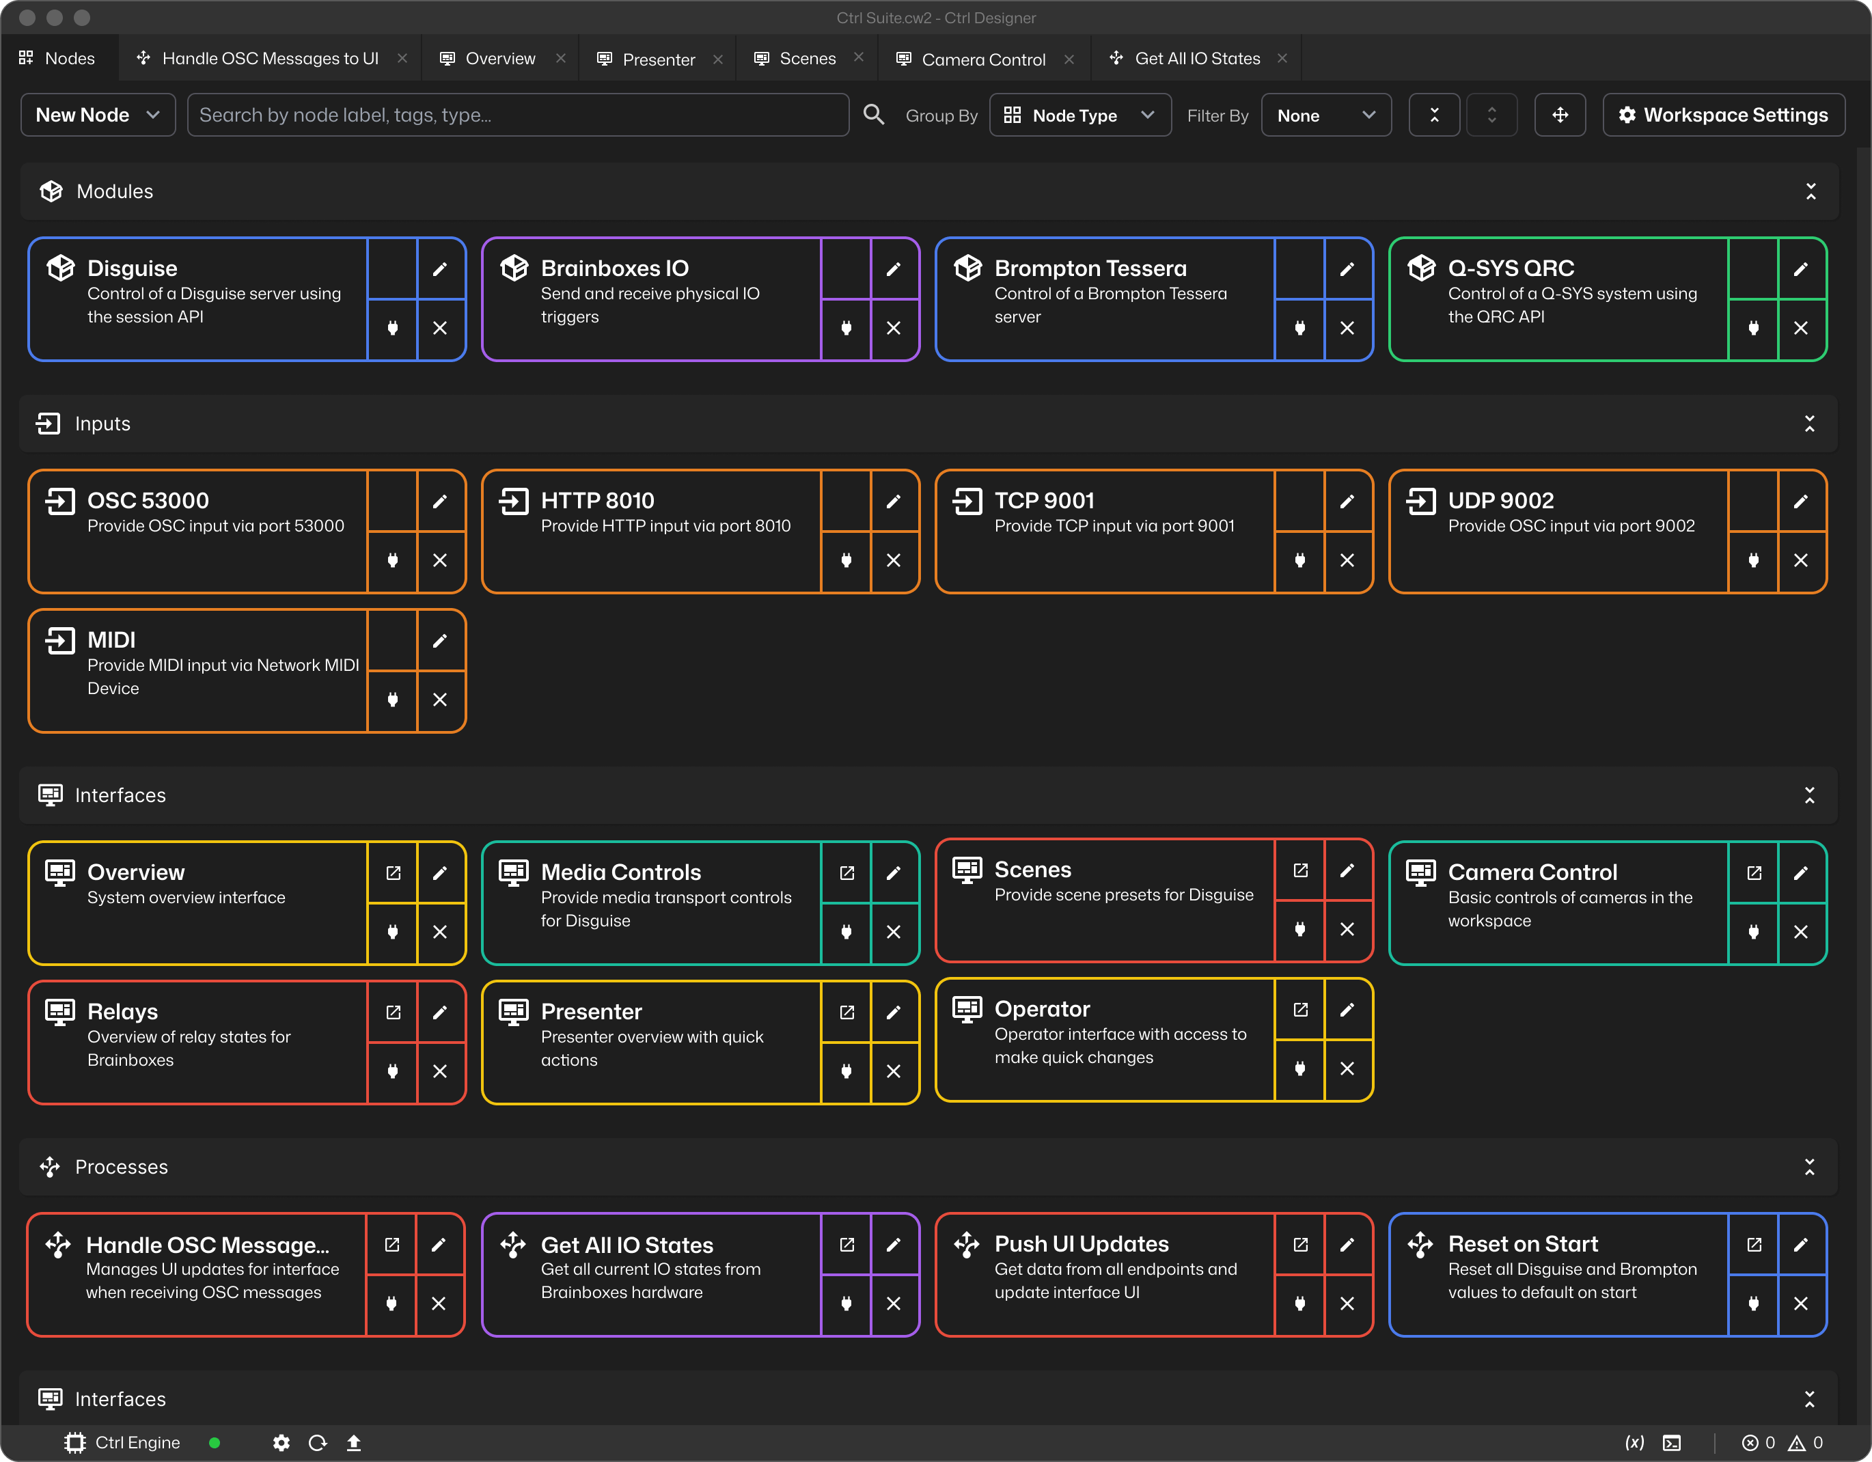Click the search magnifier icon
Viewport: 1872px width, 1462px height.
point(873,115)
